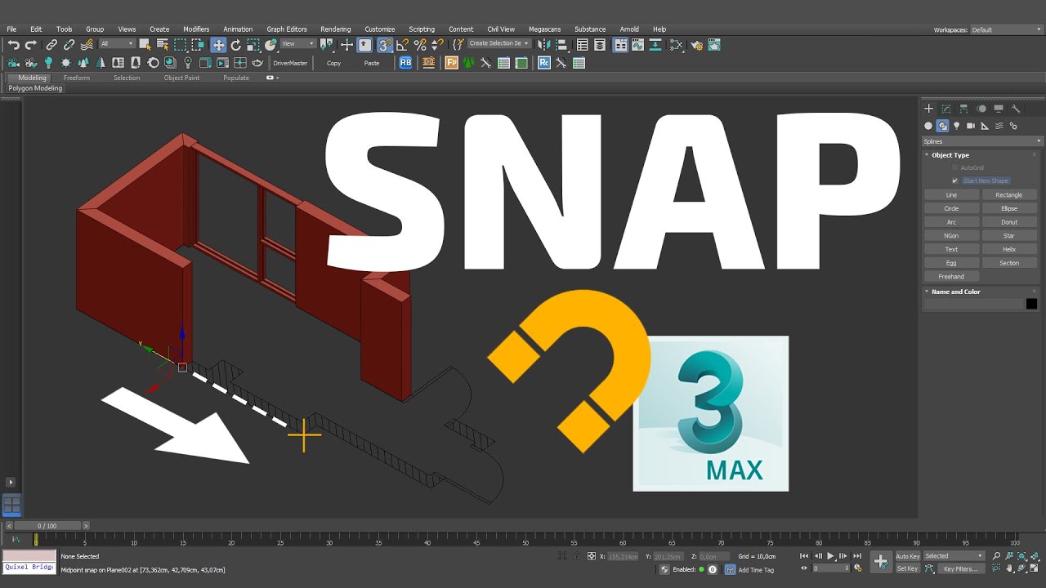Click the Undo arrow icon

(x=14, y=45)
